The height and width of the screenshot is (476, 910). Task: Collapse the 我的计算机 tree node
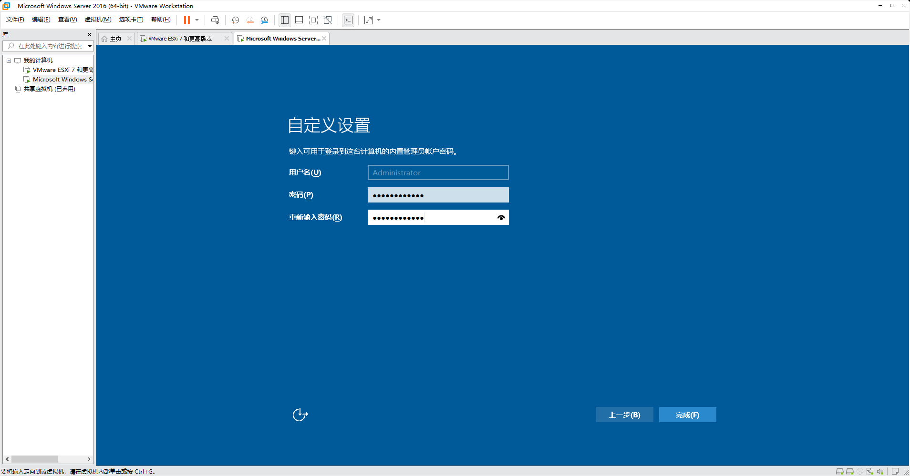click(x=9, y=61)
